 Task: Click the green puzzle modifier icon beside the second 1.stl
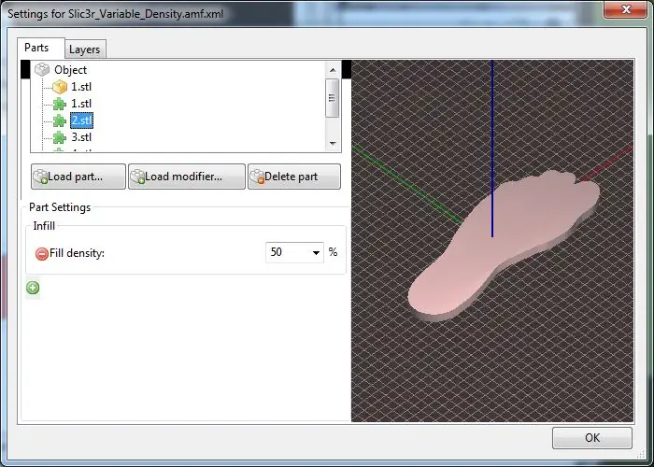pyautogui.click(x=60, y=104)
